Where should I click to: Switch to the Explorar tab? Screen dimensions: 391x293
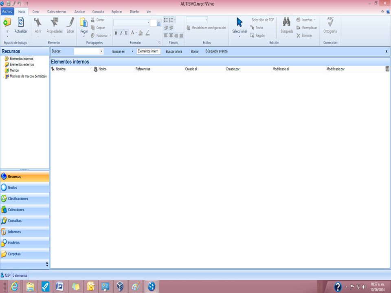(117, 12)
